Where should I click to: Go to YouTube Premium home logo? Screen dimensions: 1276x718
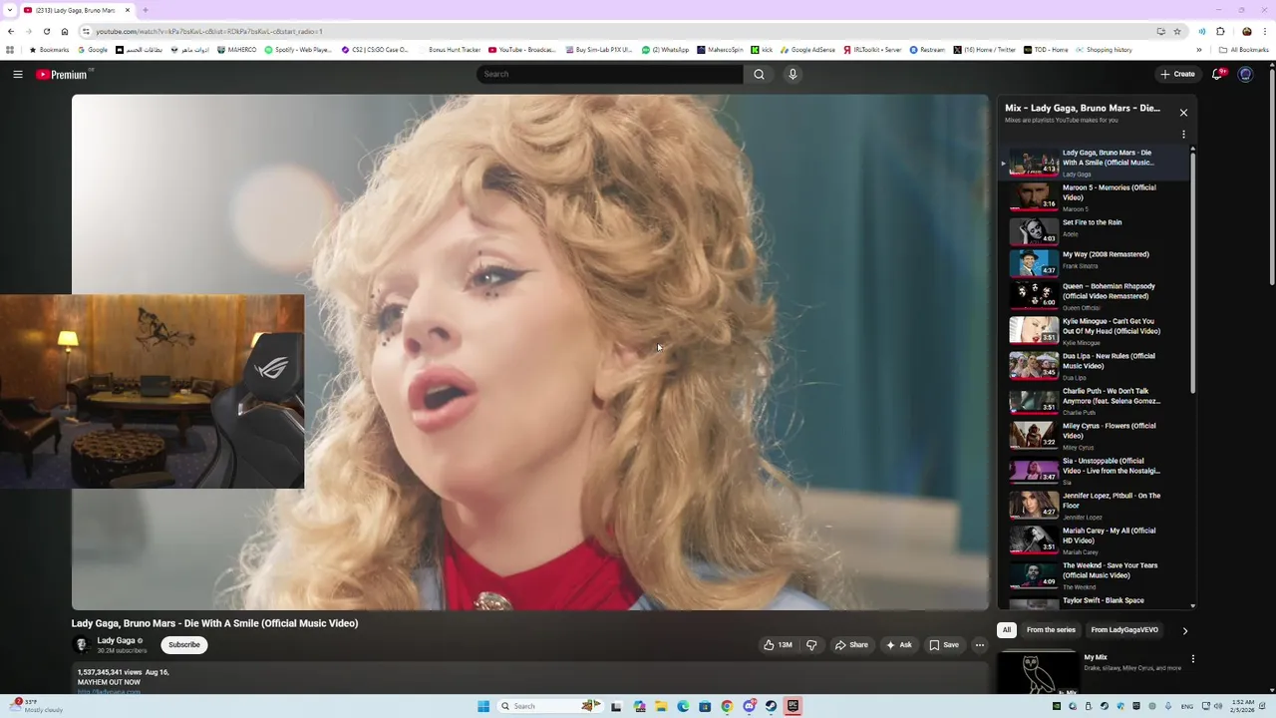point(64,74)
